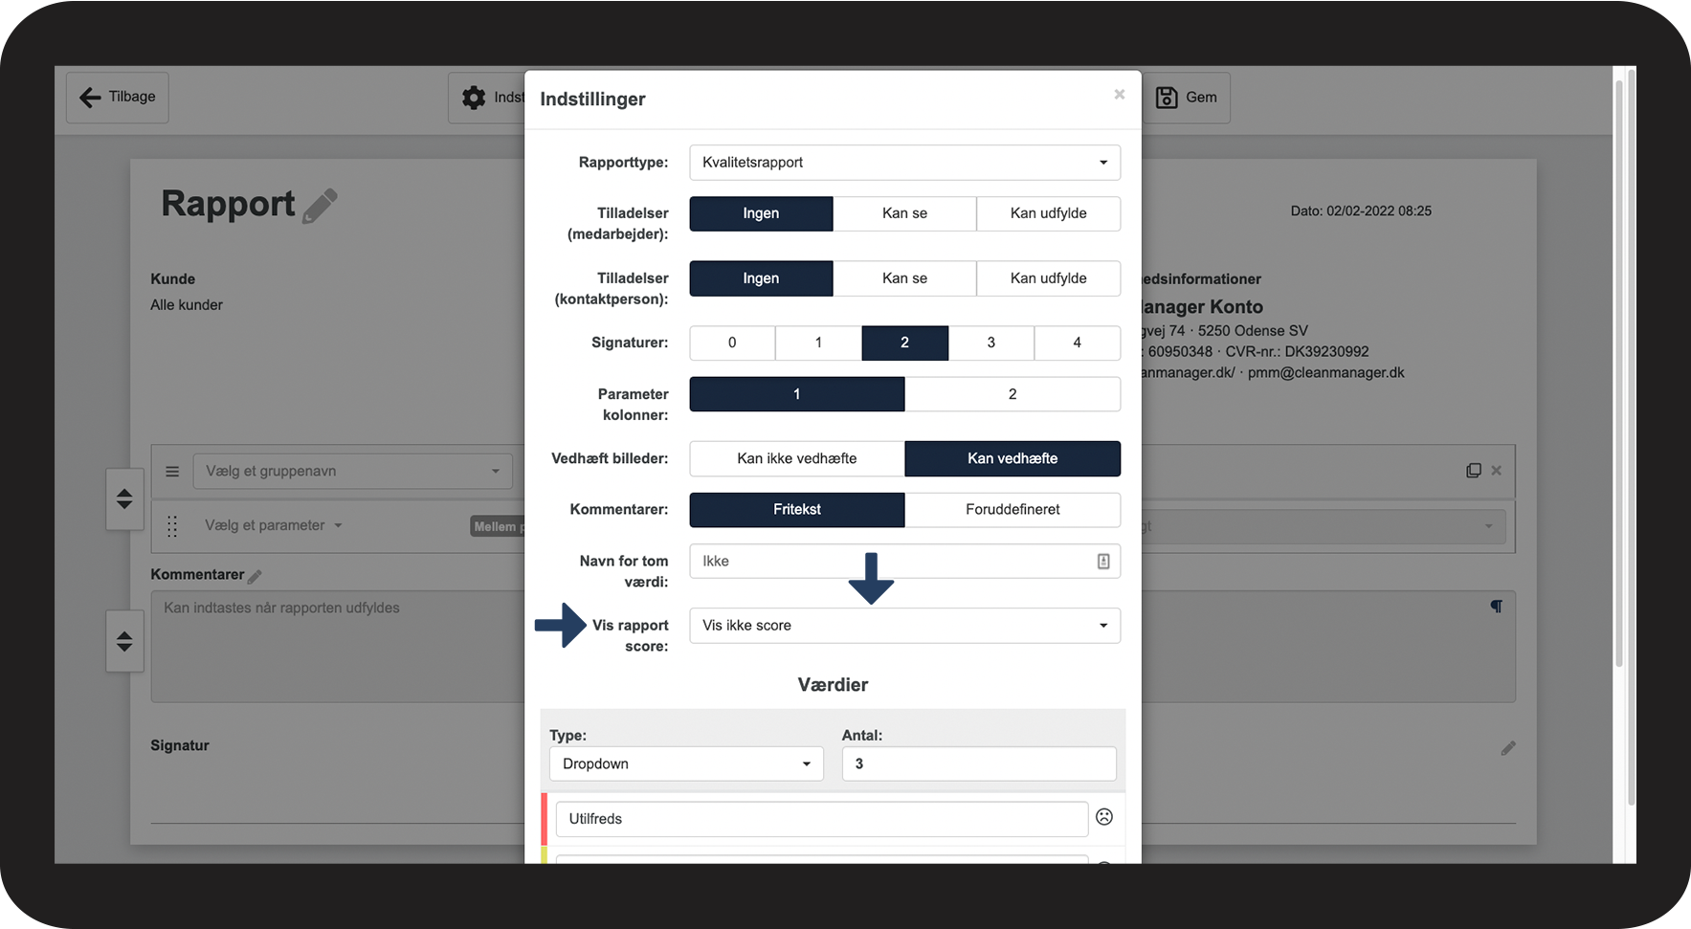Click the edit pencil beside Kommentarer heading
The height and width of the screenshot is (929, 1691).
coord(255,576)
